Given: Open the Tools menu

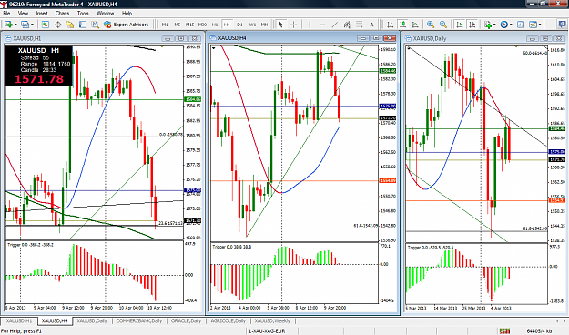Looking at the screenshot, I should [83, 13].
